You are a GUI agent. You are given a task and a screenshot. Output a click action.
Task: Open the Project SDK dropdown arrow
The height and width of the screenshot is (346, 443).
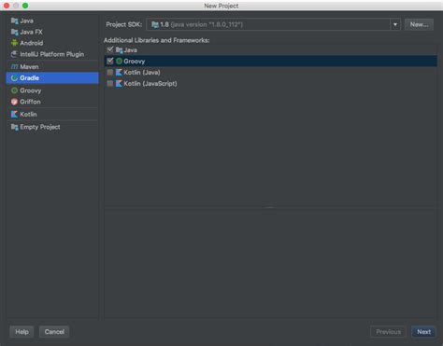tap(395, 24)
